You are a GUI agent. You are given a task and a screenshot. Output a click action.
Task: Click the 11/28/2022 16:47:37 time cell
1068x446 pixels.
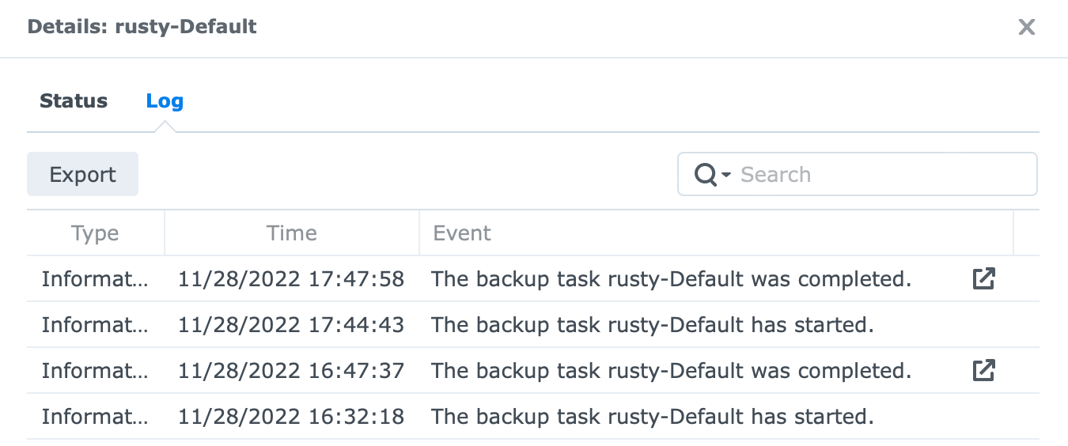[291, 371]
